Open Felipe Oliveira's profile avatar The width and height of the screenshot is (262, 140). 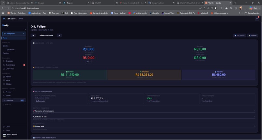[4, 135]
